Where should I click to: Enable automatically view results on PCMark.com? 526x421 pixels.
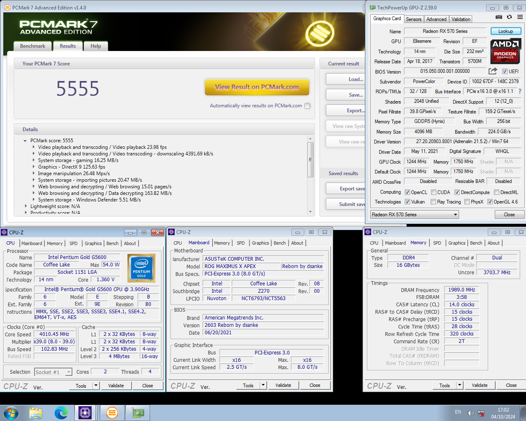point(307,106)
